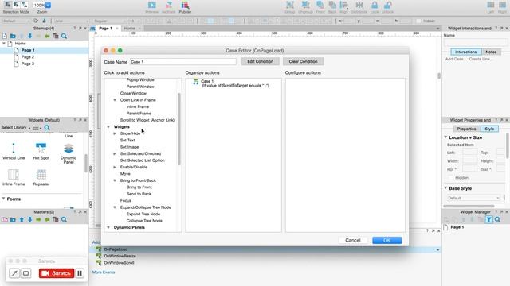This screenshot has height=286, width=510.
Task: Add a new page in Sitemap toolbar
Action: 5,36
